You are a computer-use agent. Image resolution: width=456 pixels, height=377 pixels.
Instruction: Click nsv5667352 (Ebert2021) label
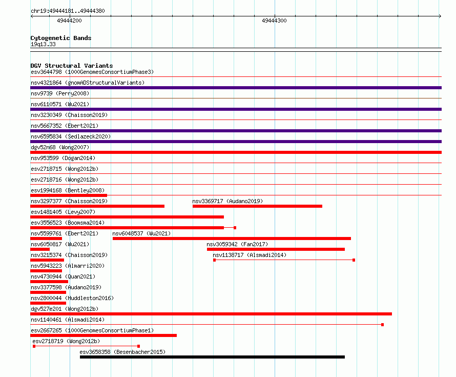point(65,126)
